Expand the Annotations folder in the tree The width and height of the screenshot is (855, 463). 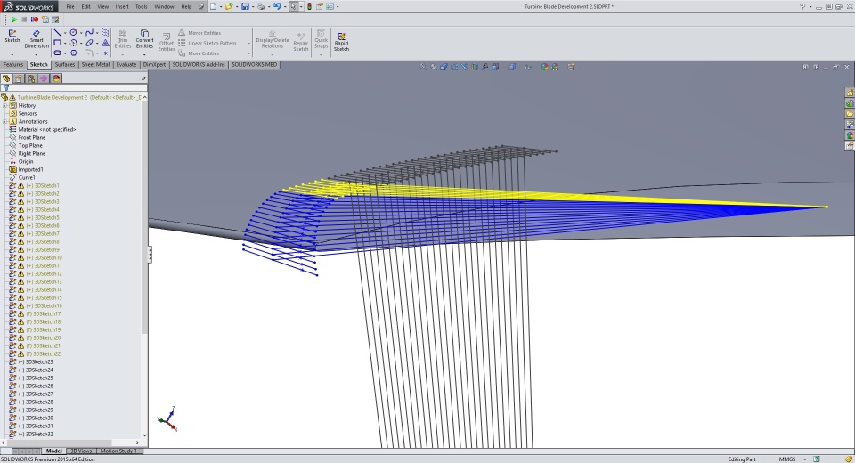(x=4, y=122)
